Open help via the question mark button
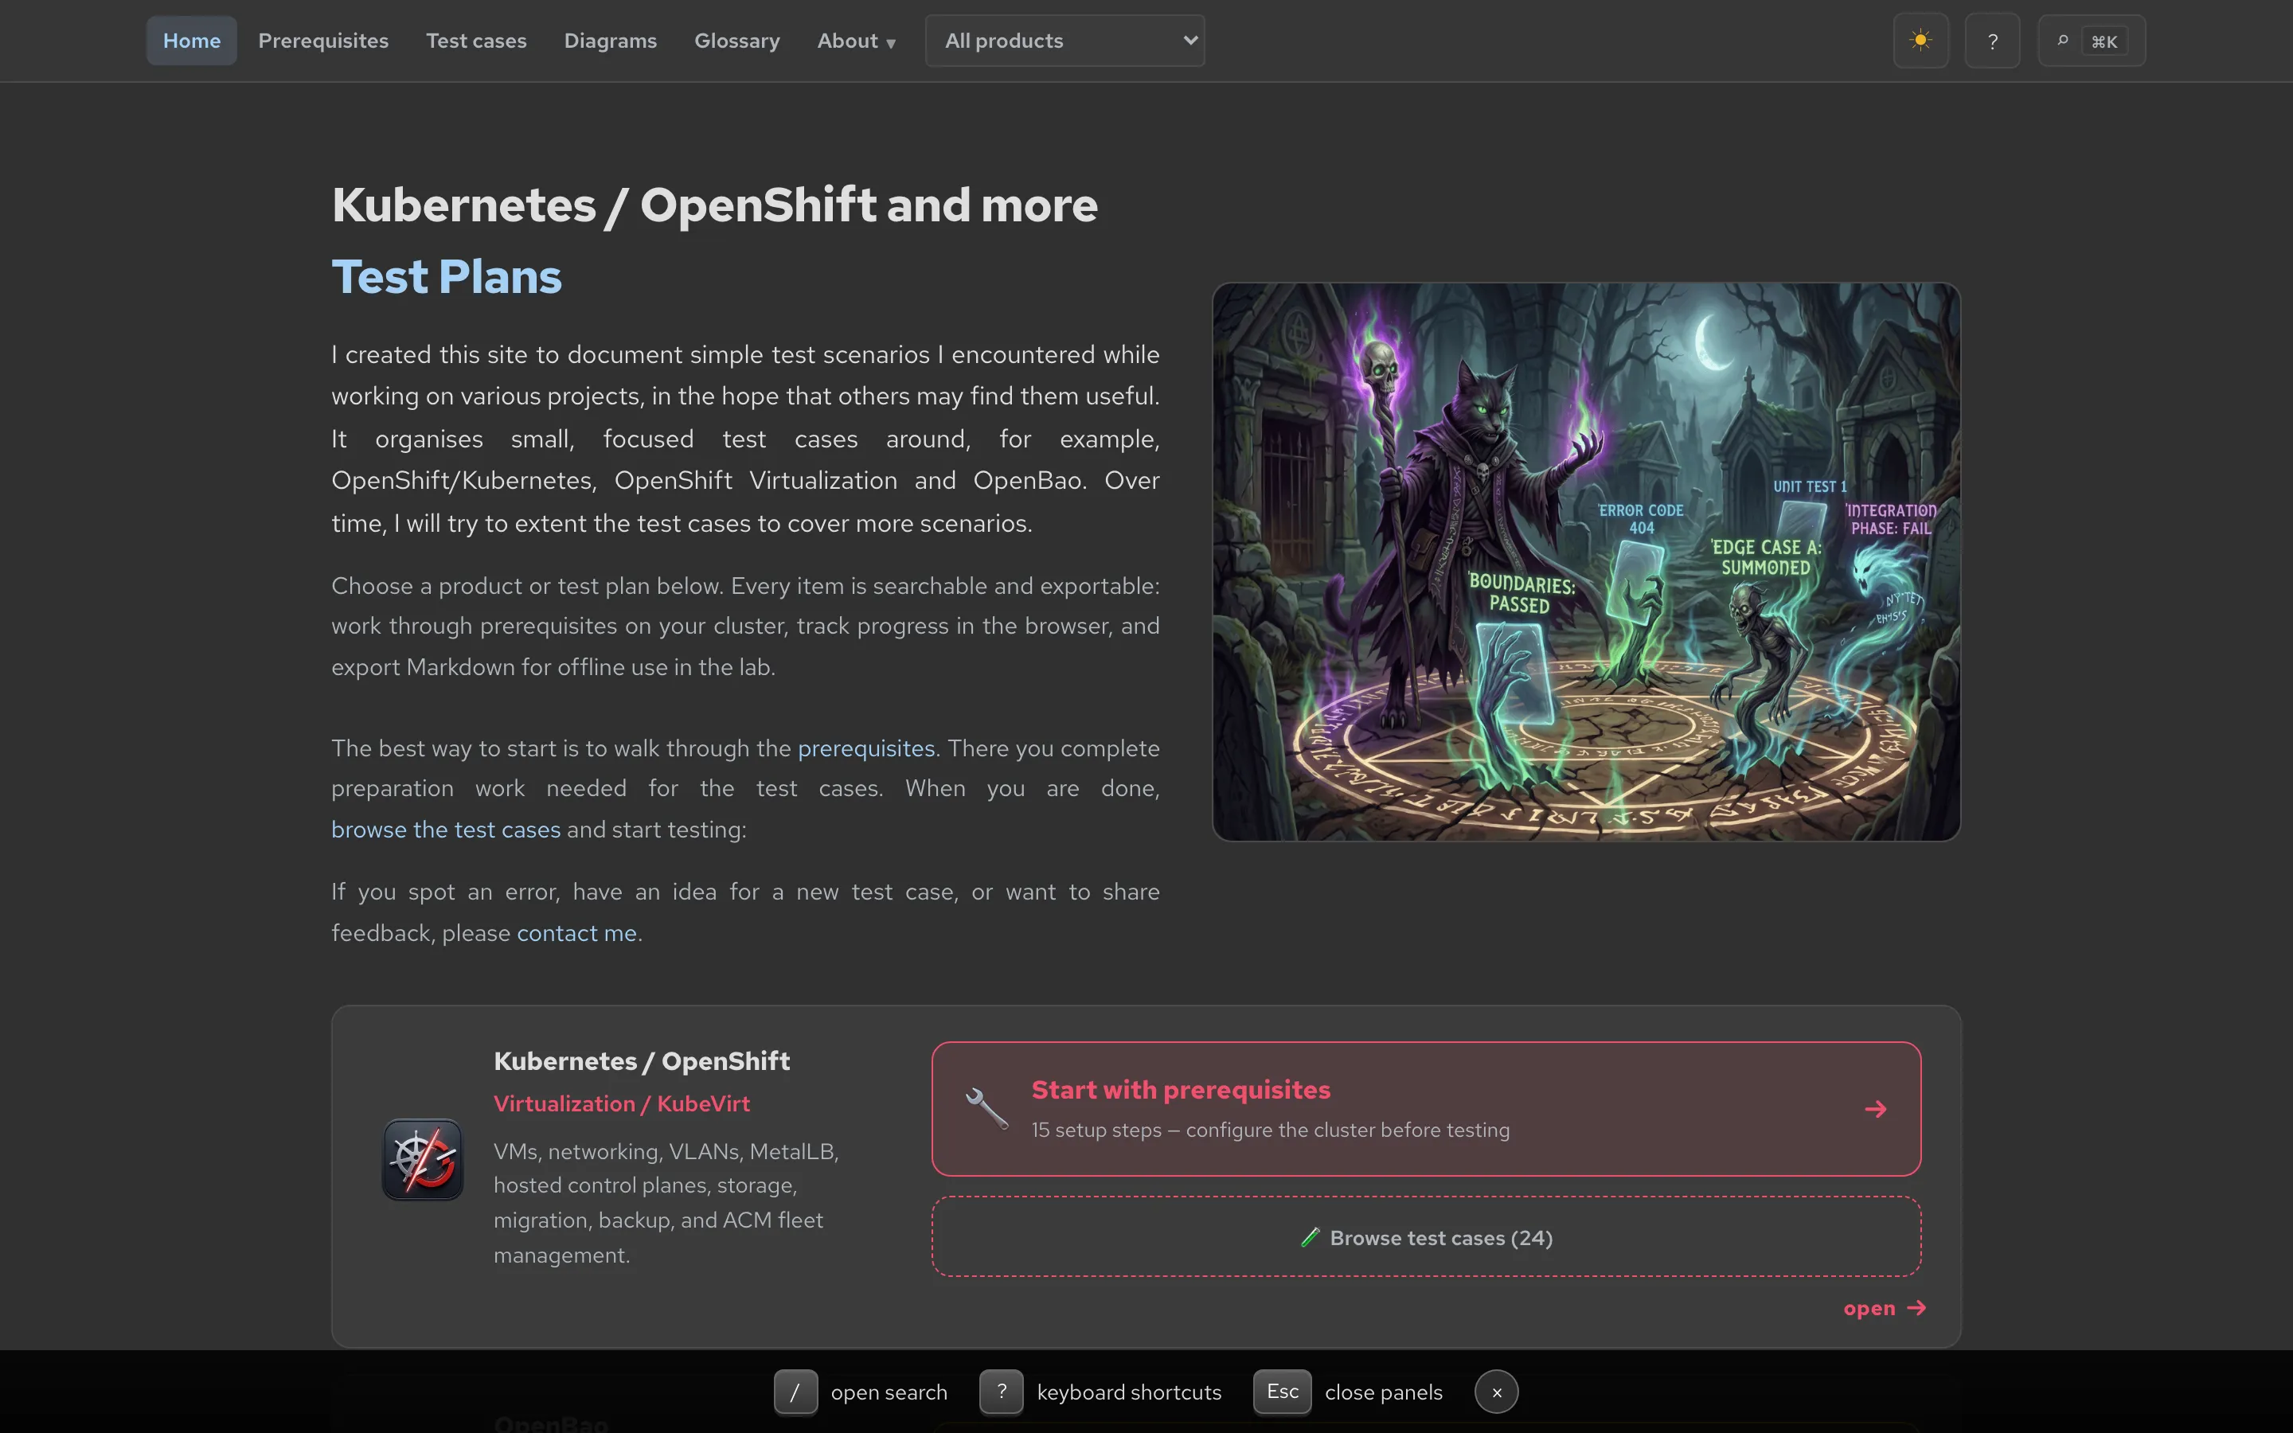 point(1993,41)
